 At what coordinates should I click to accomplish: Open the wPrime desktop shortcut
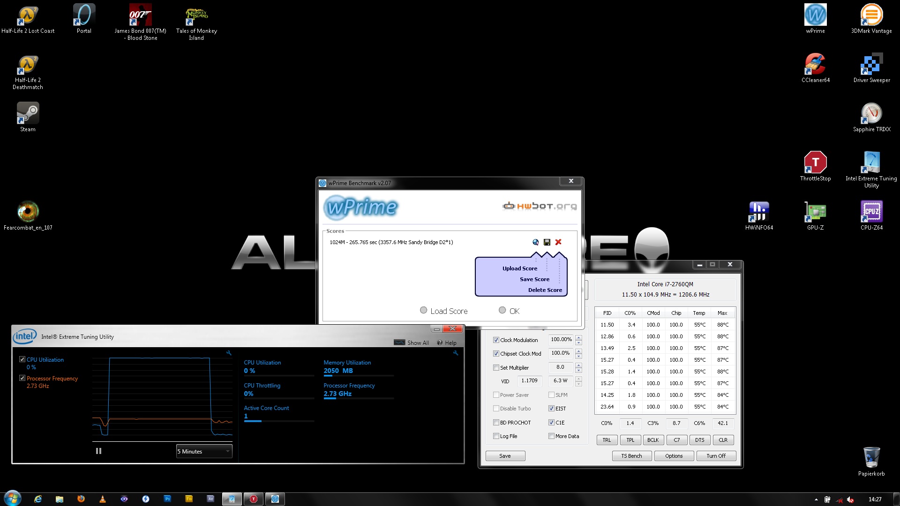click(815, 19)
